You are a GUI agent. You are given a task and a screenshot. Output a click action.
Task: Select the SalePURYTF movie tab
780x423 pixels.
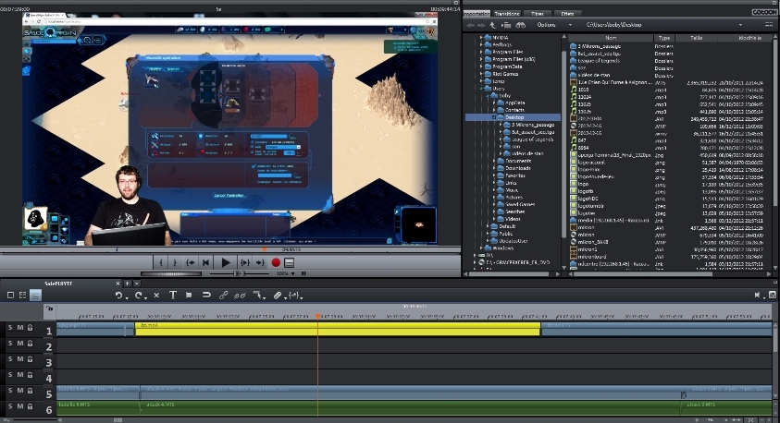pyautogui.click(x=58, y=284)
